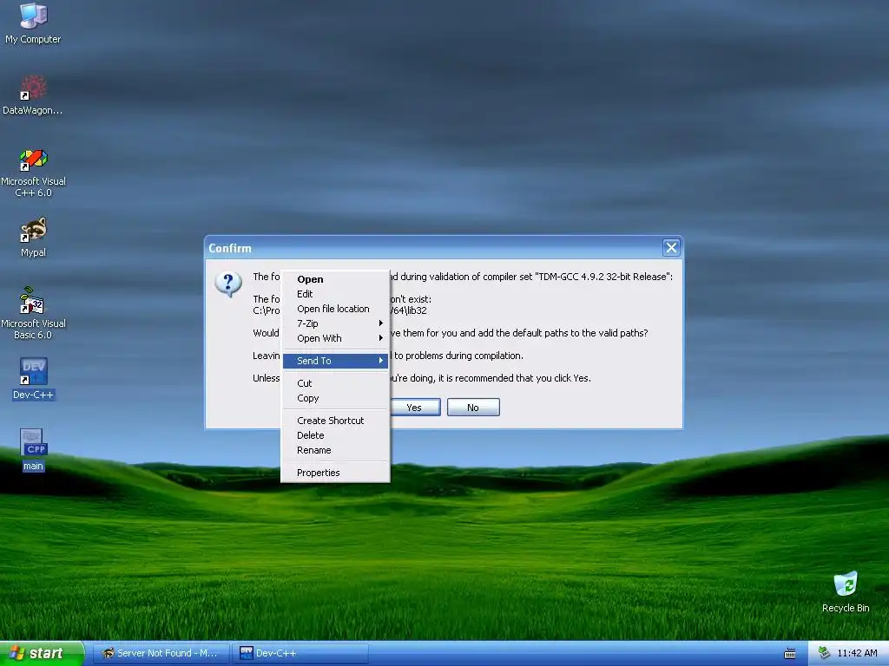
Task: Click the system tray network icon
Action: 824,653
